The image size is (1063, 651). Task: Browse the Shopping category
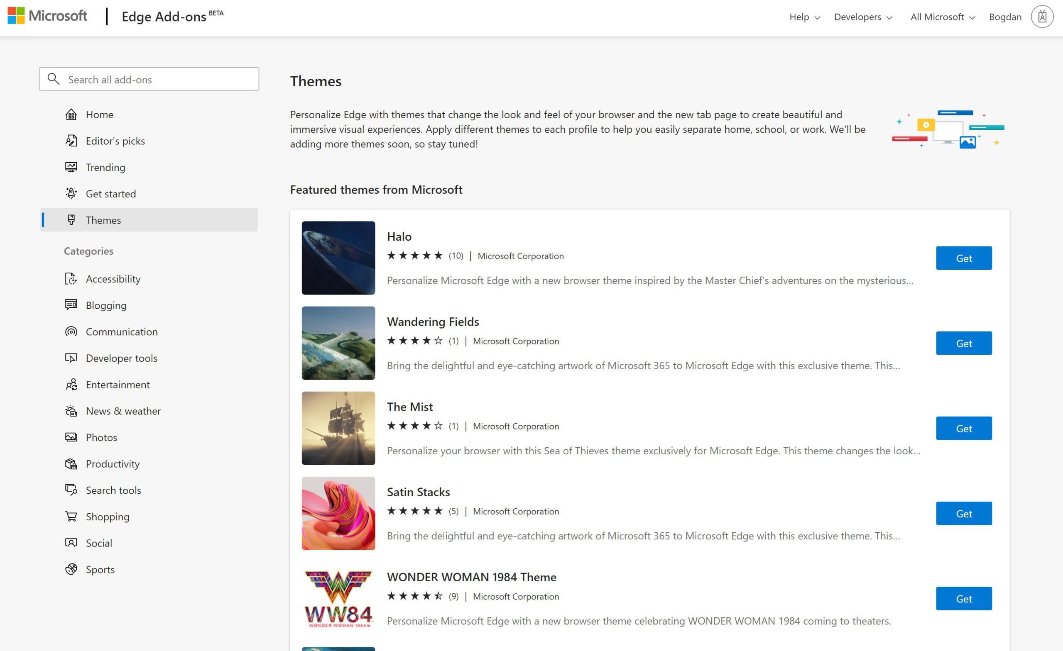coord(149,516)
